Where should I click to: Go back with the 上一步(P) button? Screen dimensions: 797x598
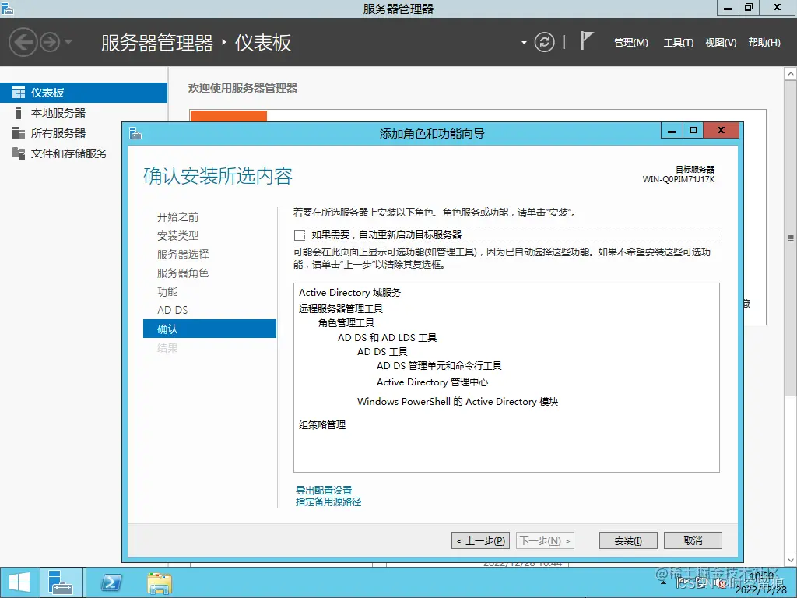(x=480, y=540)
